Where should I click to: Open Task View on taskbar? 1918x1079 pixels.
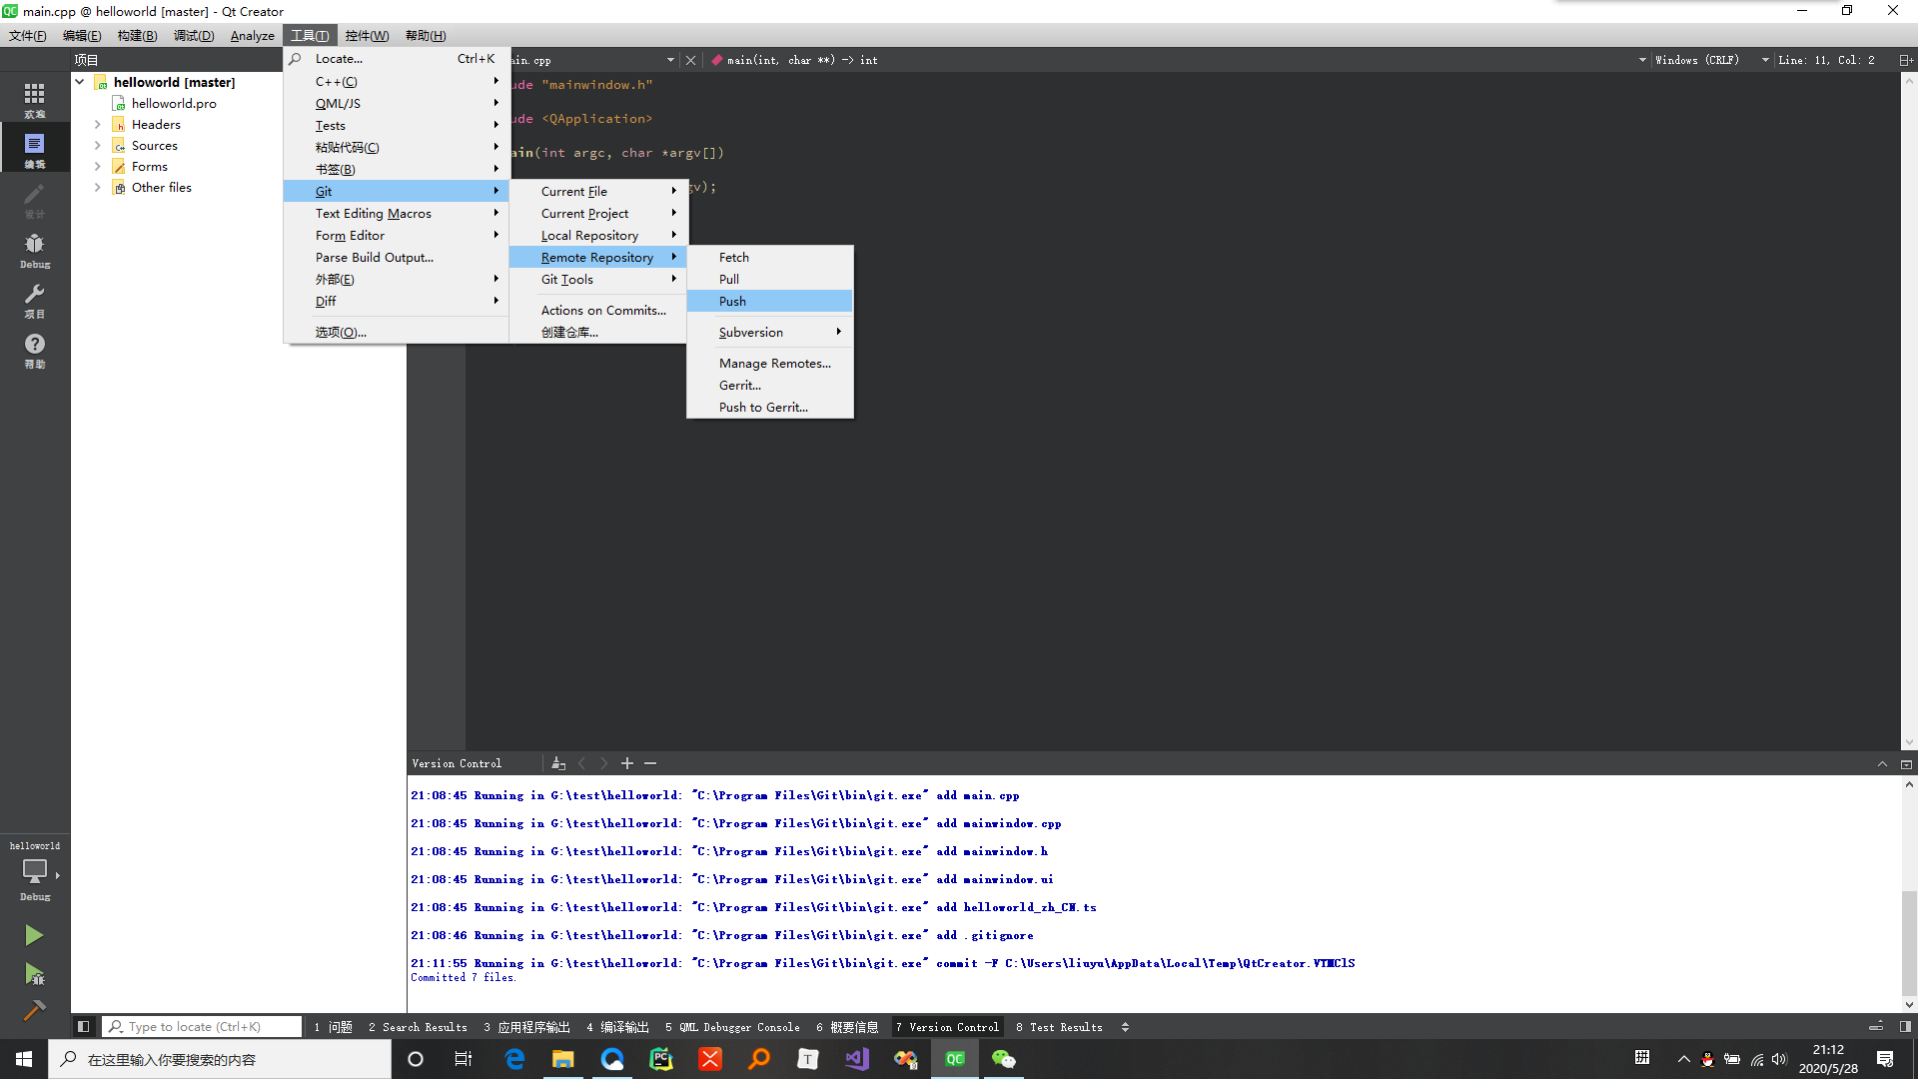464,1059
